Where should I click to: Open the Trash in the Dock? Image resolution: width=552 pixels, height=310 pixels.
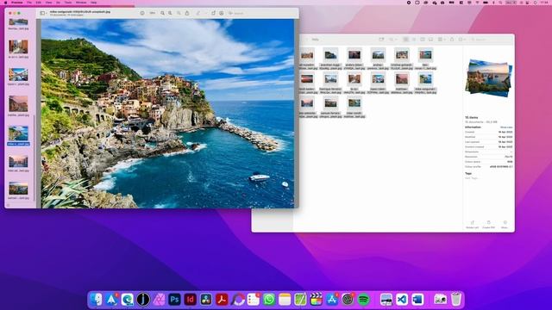(456, 300)
